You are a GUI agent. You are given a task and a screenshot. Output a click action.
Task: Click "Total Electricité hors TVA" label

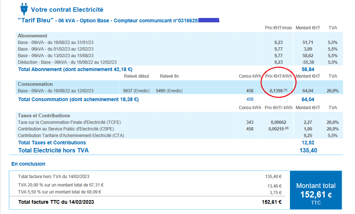(x=53, y=150)
